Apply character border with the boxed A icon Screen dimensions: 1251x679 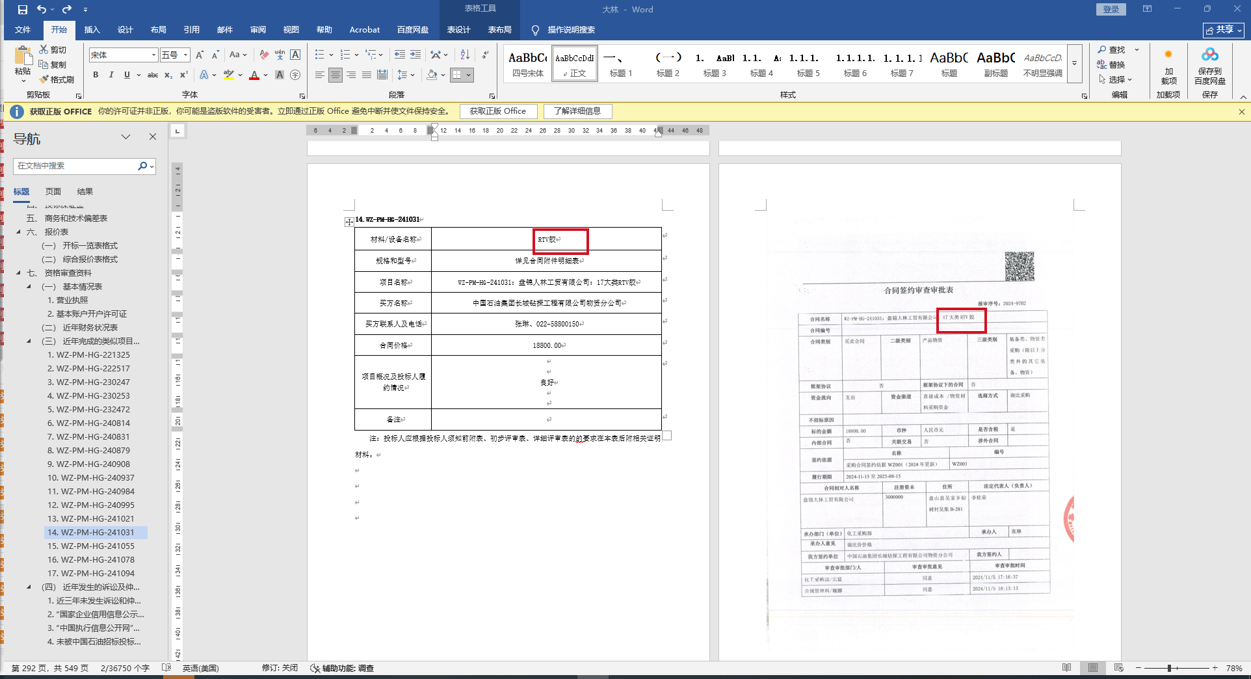pos(295,55)
